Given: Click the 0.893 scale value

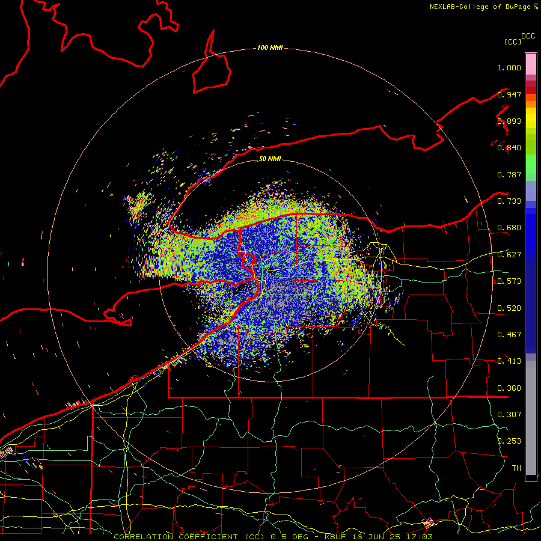Looking at the screenshot, I should click(509, 121).
